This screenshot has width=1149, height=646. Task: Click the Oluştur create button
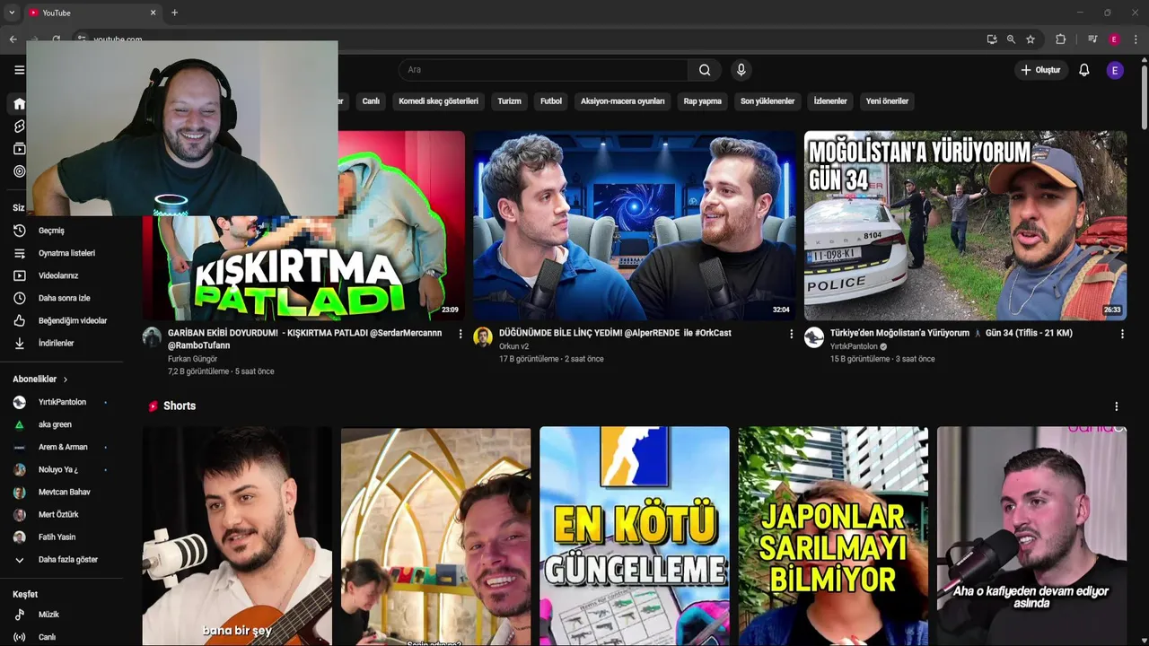click(1040, 70)
